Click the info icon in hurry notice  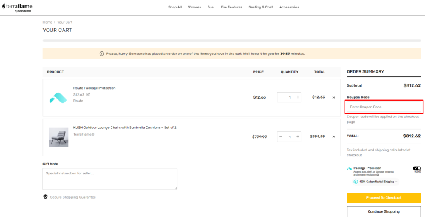(101, 54)
